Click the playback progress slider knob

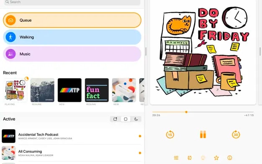click(x=186, y=112)
